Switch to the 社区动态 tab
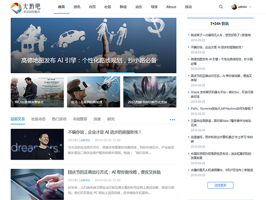Screen dimensions: 266x200 point(39,119)
